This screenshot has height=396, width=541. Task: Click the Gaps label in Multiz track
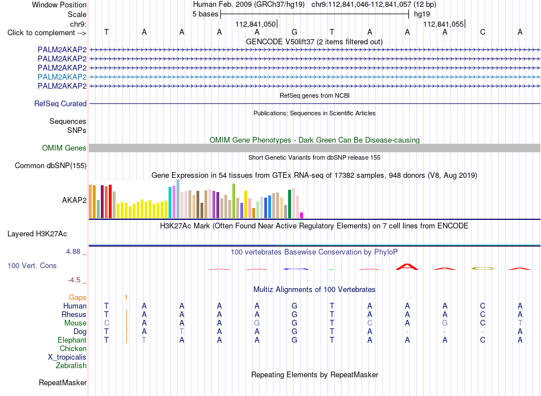(77, 297)
